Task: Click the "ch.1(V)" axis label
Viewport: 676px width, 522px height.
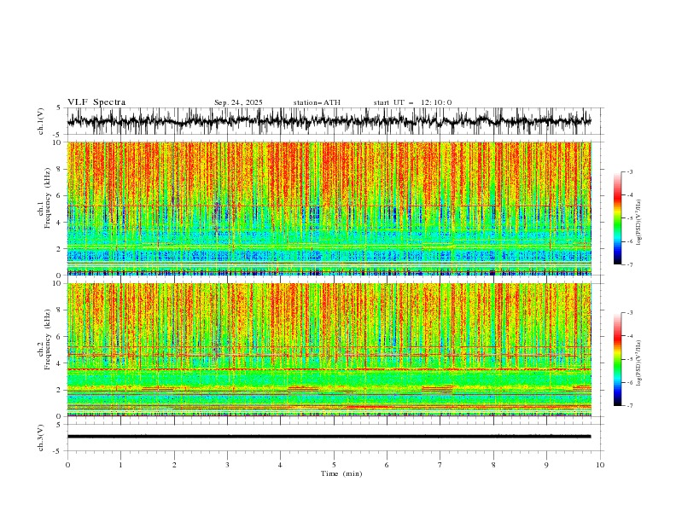Action: click(x=41, y=121)
